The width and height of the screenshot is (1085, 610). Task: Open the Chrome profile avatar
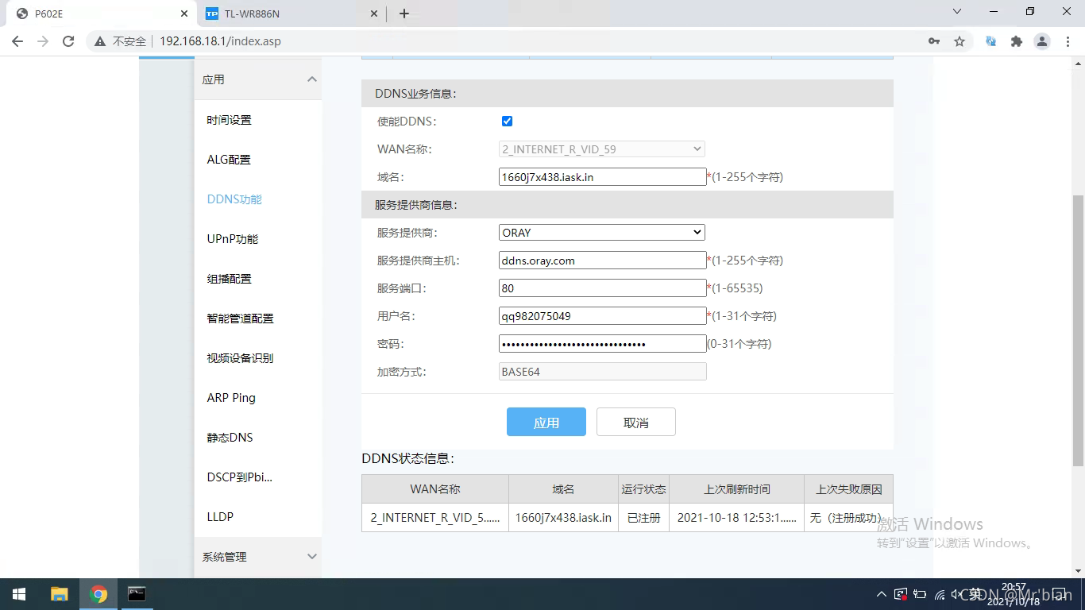(1042, 41)
